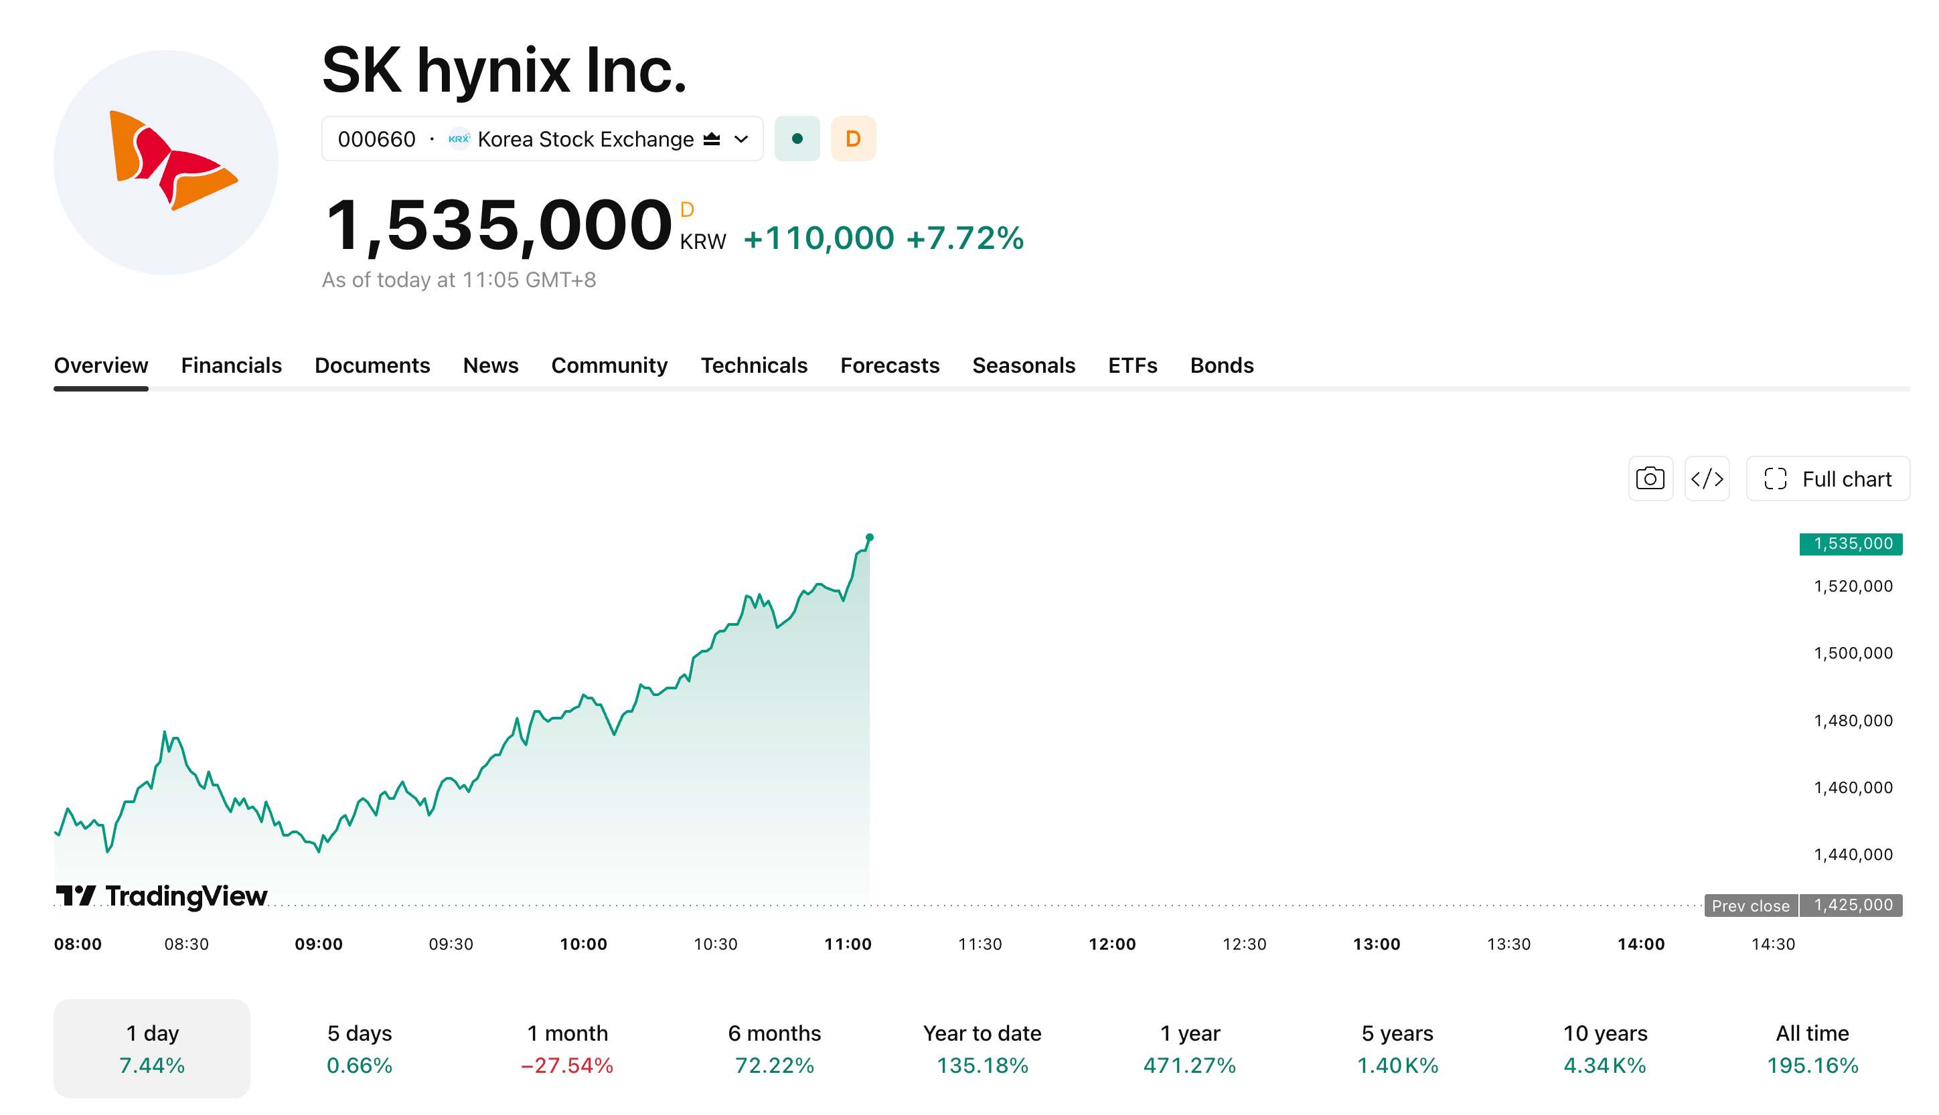
Task: Open the News tab
Action: (490, 365)
